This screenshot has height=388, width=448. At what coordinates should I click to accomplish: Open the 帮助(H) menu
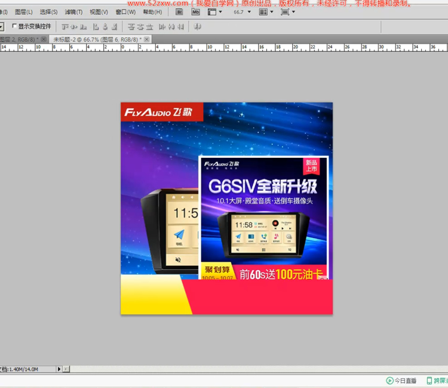152,12
